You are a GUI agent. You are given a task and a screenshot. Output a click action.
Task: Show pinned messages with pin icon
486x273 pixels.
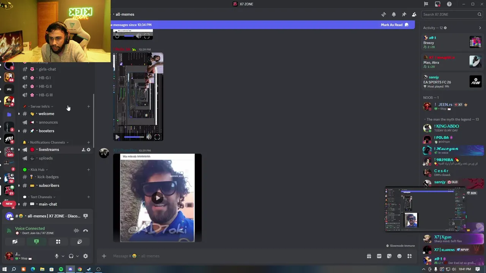(x=404, y=14)
